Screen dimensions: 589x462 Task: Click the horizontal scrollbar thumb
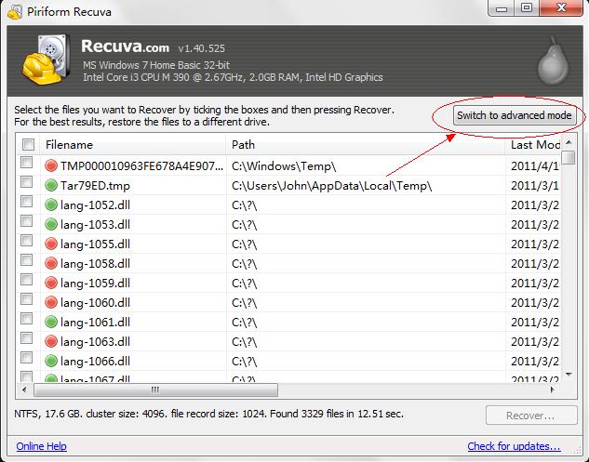coord(155,389)
